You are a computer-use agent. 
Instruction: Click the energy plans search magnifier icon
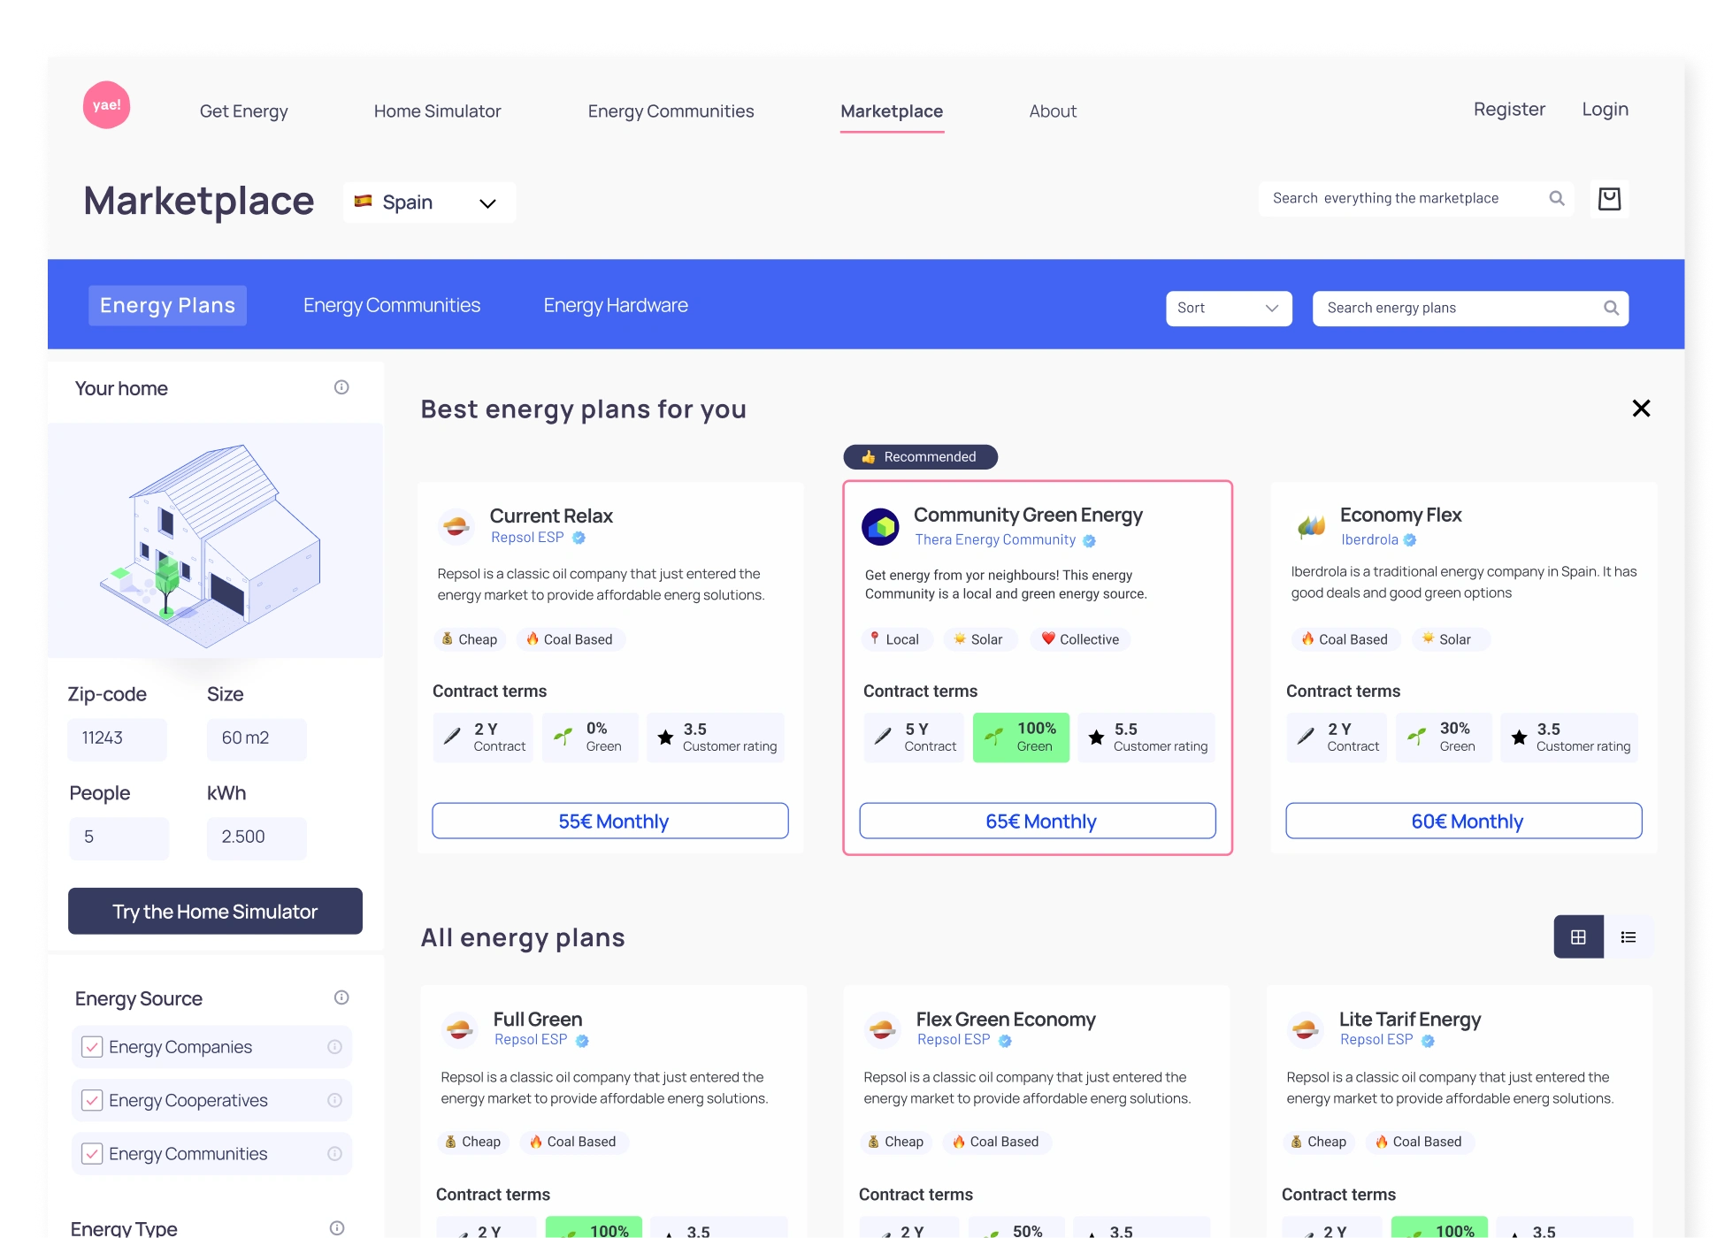click(1611, 308)
